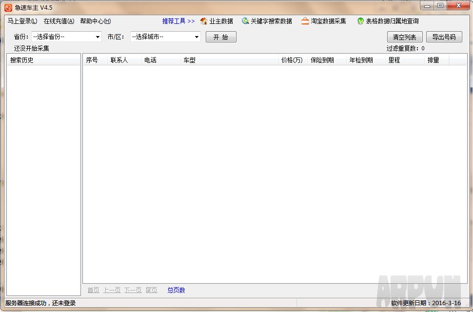
Task: Open the 马上登录 menu
Action: (22, 21)
